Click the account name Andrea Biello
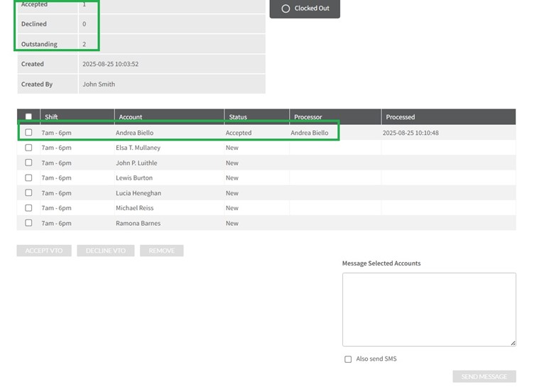 pyautogui.click(x=135, y=133)
